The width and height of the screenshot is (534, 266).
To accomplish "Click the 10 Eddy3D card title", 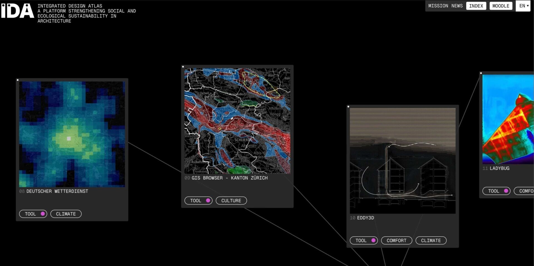I will tap(365, 218).
